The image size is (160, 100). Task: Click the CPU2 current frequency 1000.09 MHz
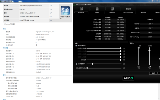coord(120,25)
